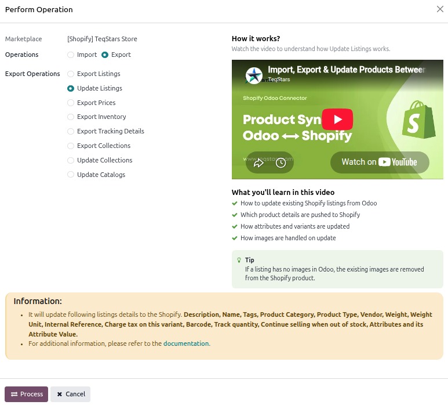
Task: Choose Update Listings option
Action: point(71,88)
